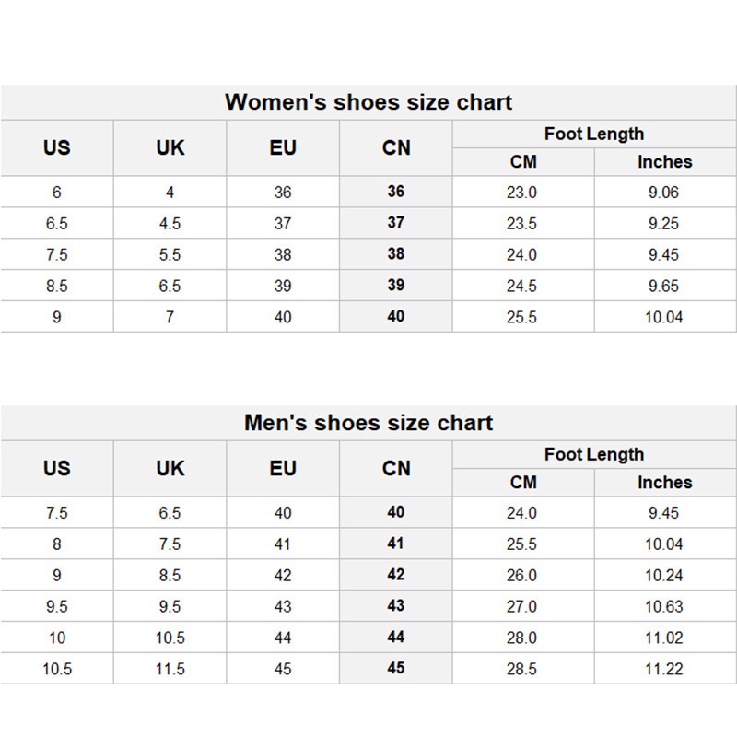
Task: Click the EU header in men's chart
Action: click(x=283, y=468)
